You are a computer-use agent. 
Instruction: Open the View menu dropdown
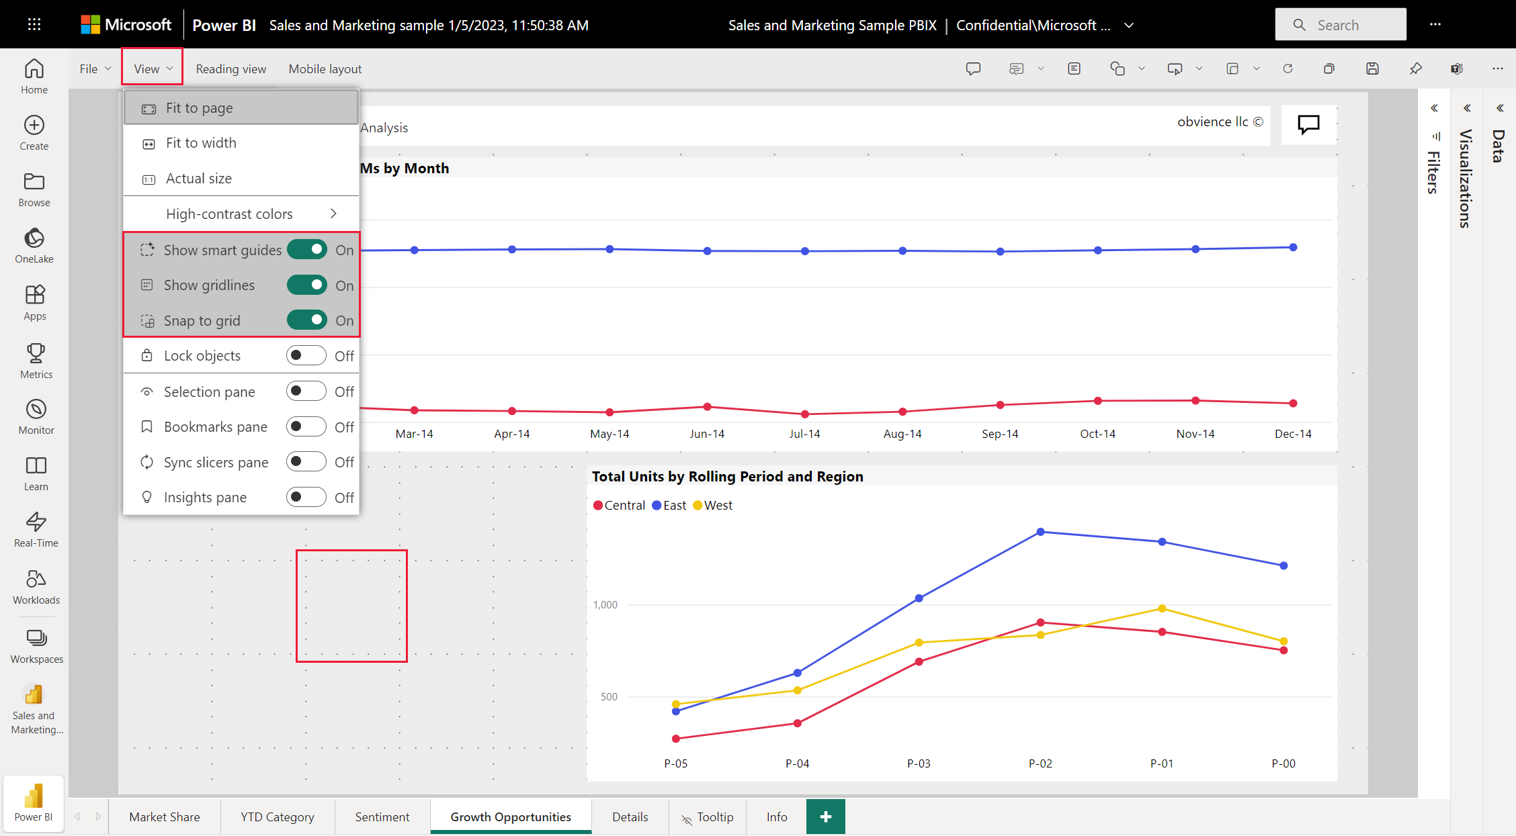tap(153, 68)
